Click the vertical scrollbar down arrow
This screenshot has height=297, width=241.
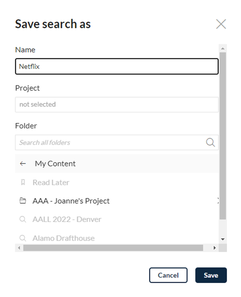(x=223, y=239)
